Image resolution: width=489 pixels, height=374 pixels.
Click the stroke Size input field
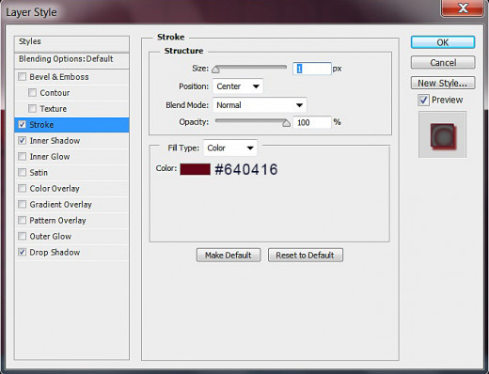[312, 69]
